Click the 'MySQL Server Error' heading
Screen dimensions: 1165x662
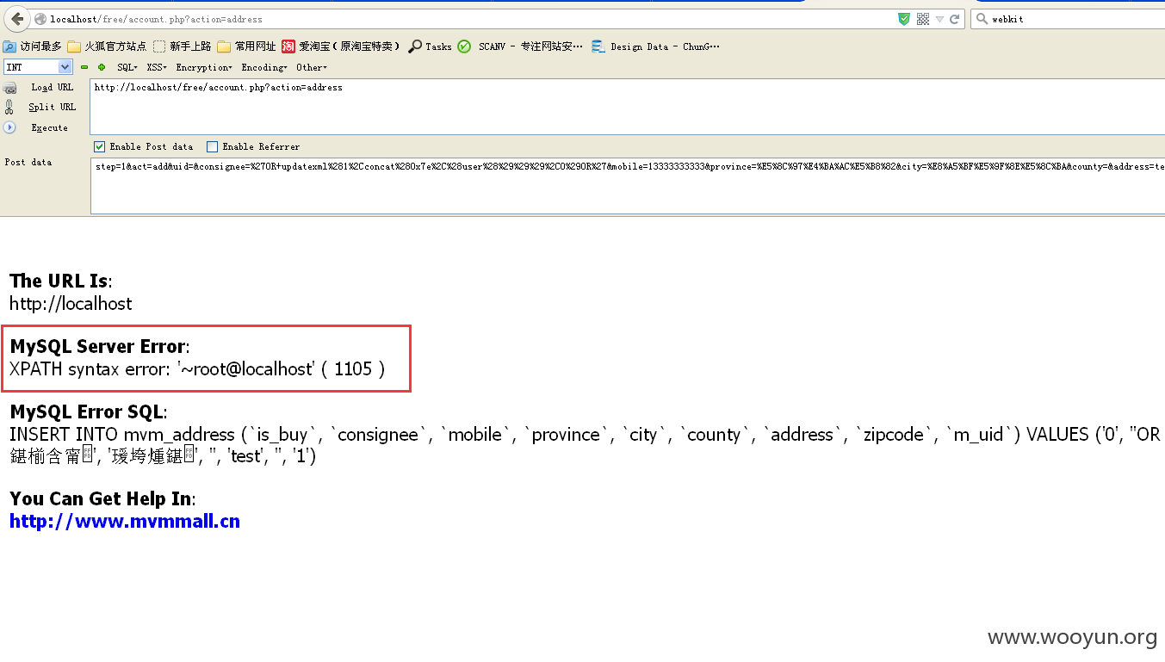pos(98,346)
